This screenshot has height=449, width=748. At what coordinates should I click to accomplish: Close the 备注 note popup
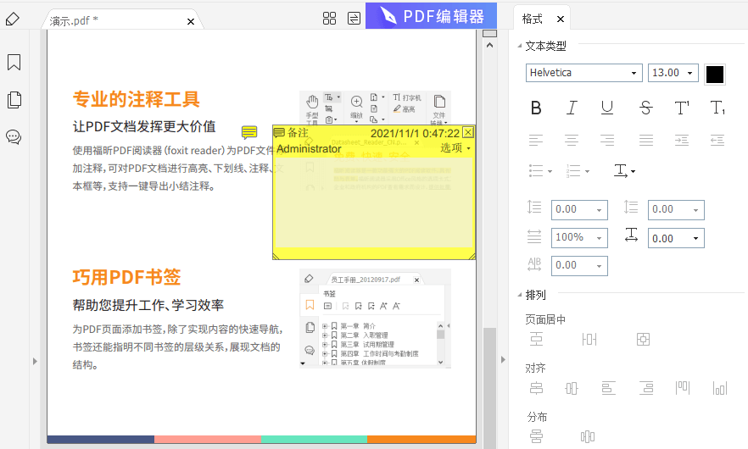pos(468,132)
